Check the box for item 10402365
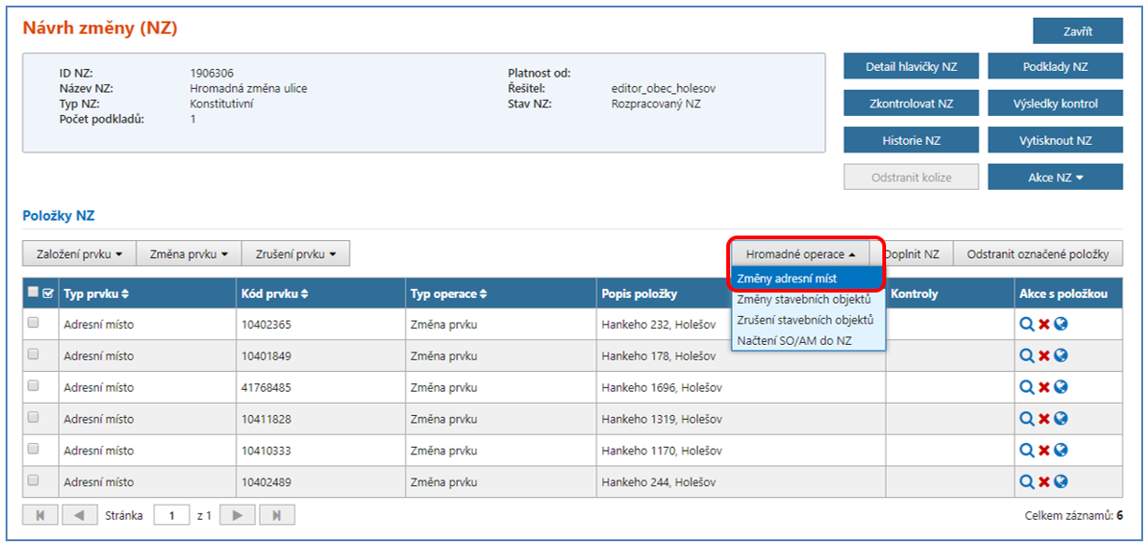This screenshot has width=1145, height=544. pos(34,323)
